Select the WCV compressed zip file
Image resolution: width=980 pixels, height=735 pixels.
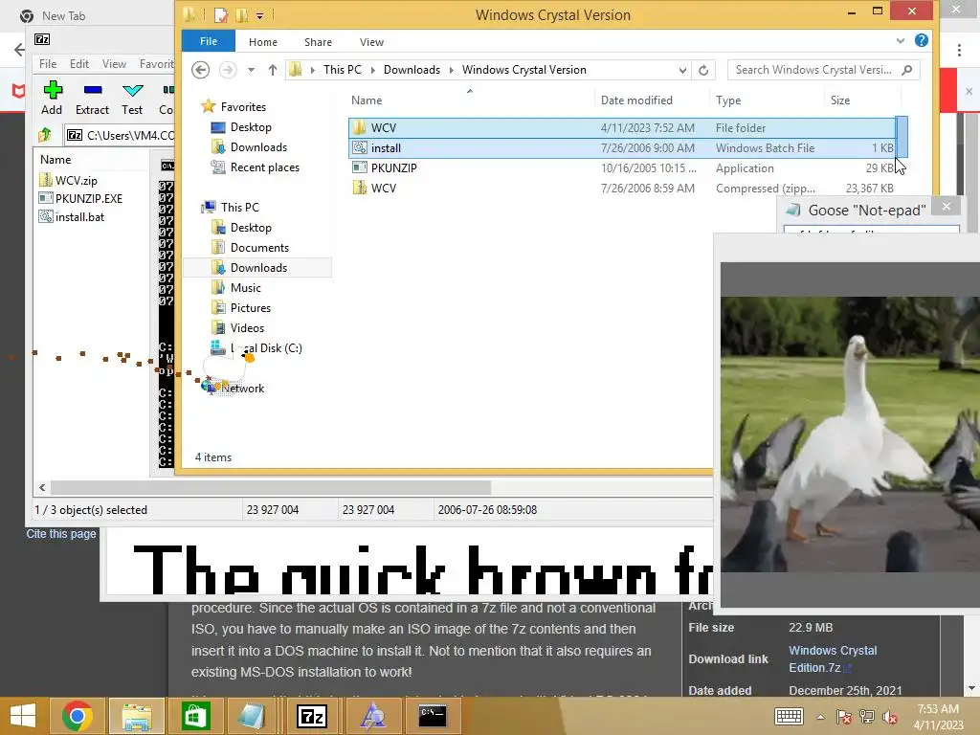622,189
